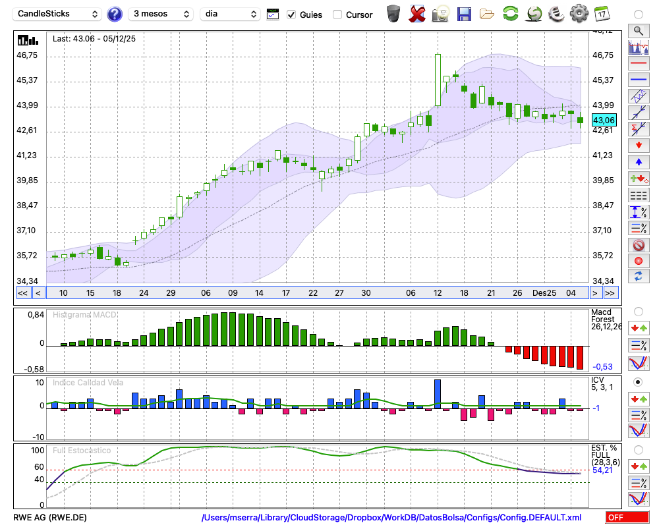The image size is (659, 527).
Task: Open the 3 mesos period dropdown
Action: [x=161, y=14]
